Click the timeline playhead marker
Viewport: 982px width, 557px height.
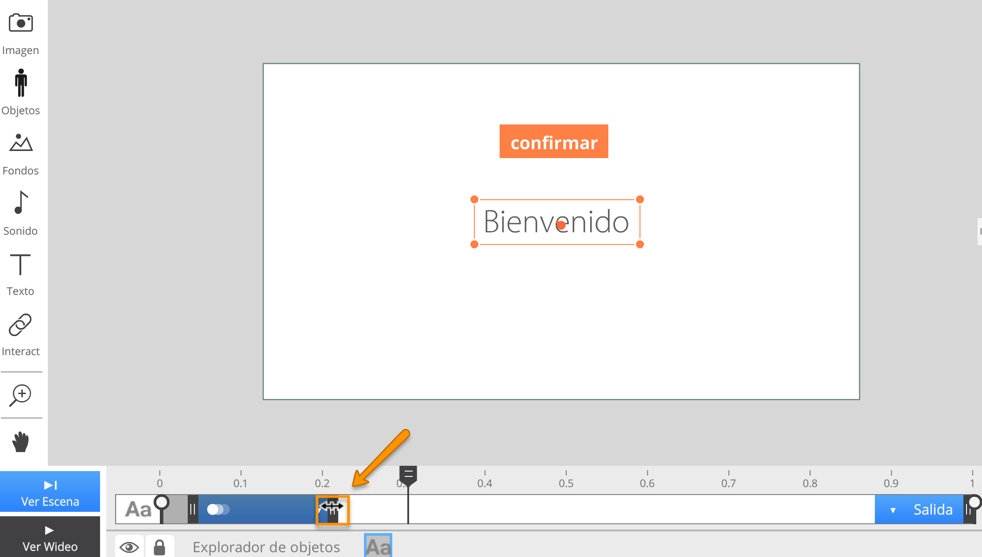[408, 474]
